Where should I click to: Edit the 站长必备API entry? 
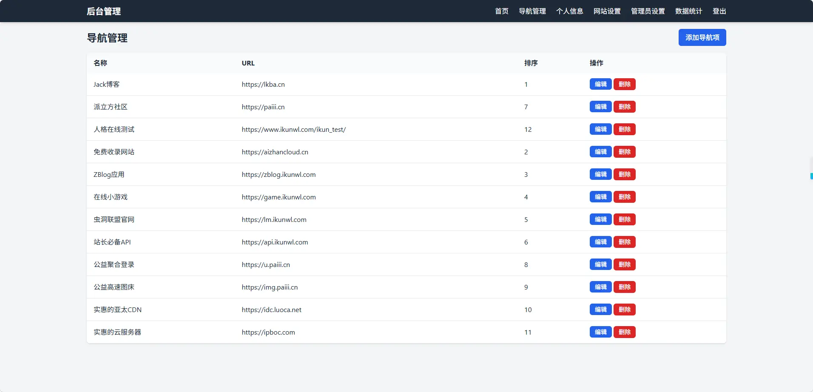pyautogui.click(x=600, y=242)
